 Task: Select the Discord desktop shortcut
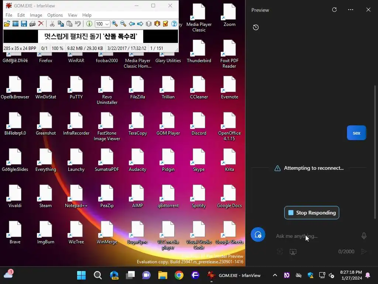(x=199, y=124)
